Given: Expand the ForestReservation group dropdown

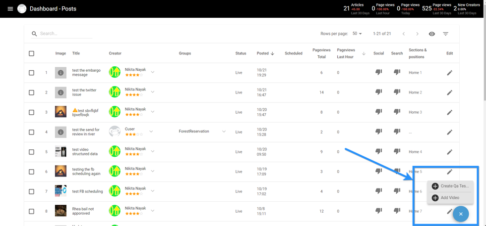Looking at the screenshot, I should (x=224, y=132).
